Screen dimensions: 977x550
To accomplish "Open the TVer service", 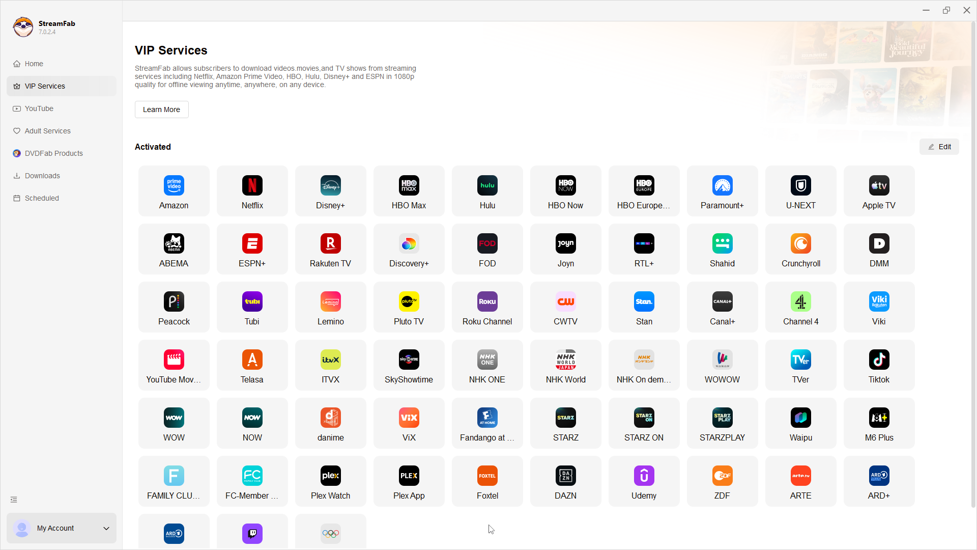I will [x=801, y=365].
